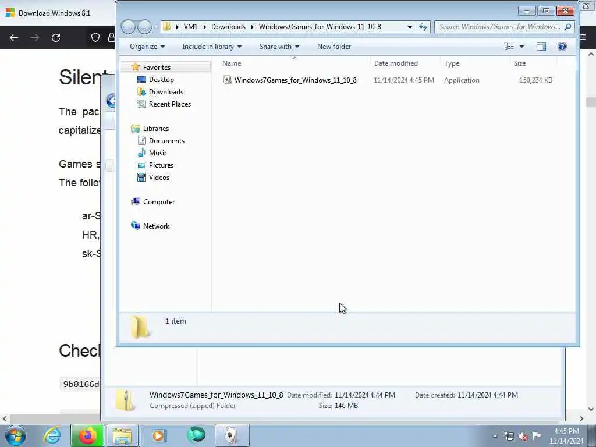This screenshot has height=447, width=596.
Task: Click the Firefox tracking protection shield icon
Action: point(95,37)
